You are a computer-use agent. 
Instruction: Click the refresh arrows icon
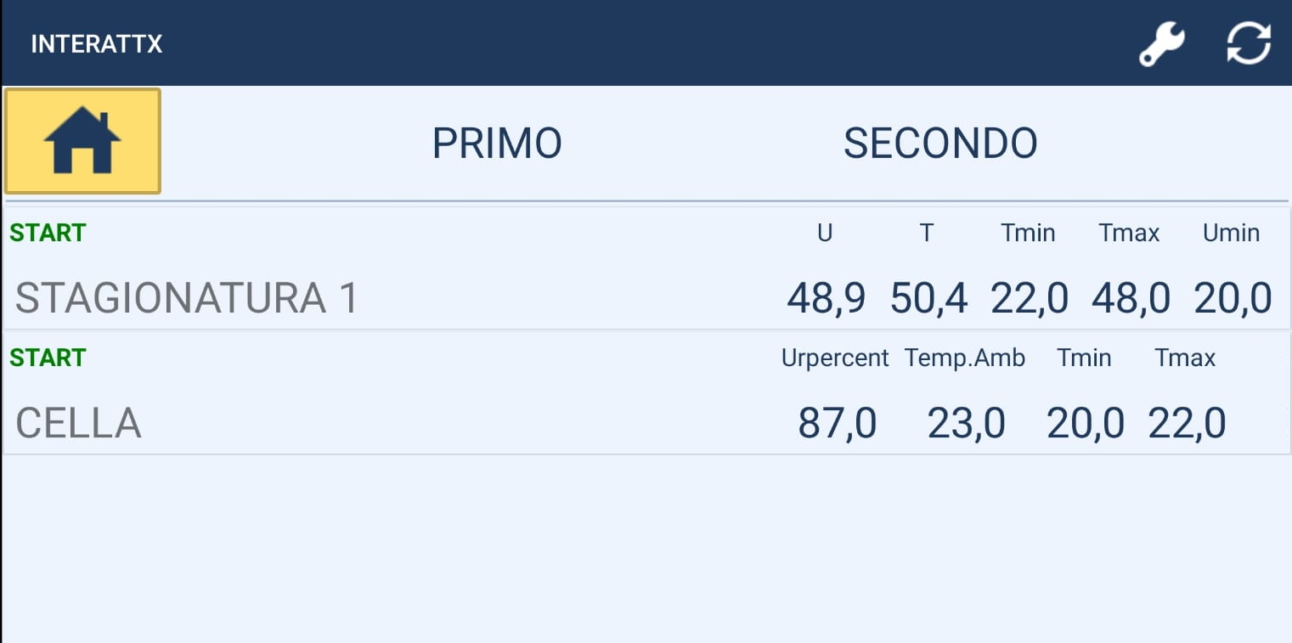click(1249, 43)
